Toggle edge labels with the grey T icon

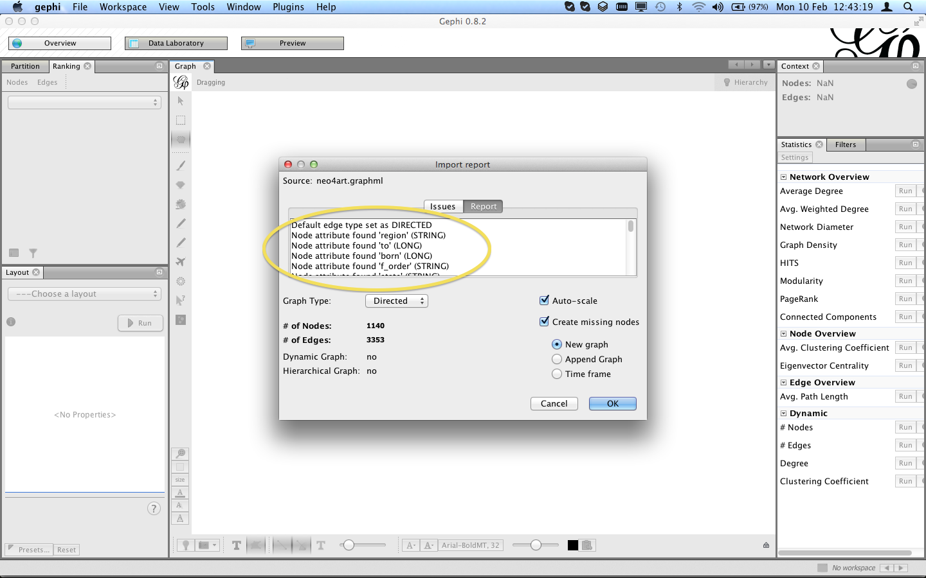321,545
